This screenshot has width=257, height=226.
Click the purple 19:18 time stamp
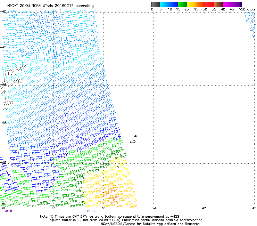point(8,211)
